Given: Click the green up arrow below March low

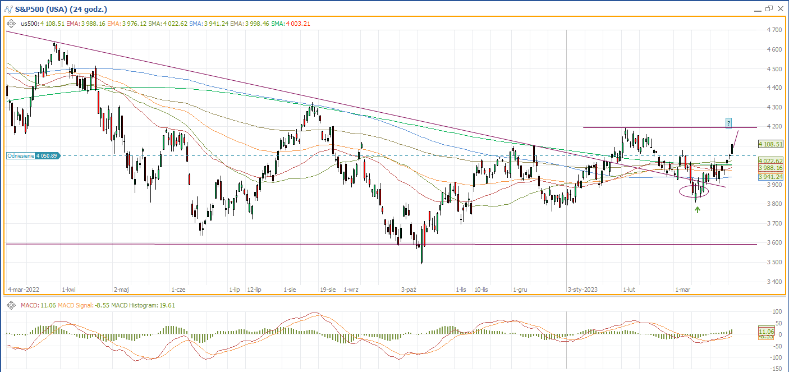Looking at the screenshot, I should (x=698, y=209).
